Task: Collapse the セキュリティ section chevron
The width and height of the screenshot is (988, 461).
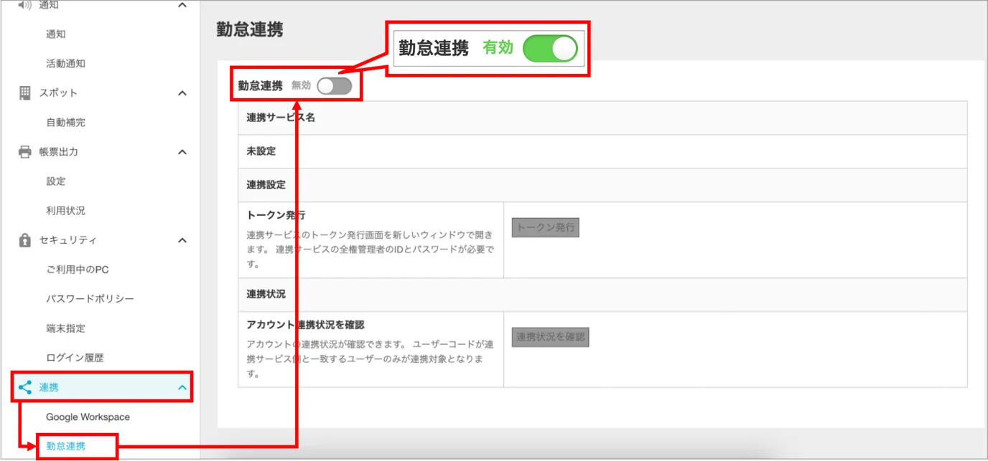Action: [x=182, y=240]
